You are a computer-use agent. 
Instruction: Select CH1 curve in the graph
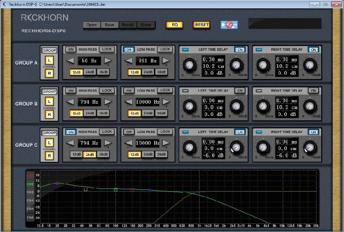tap(30, 176)
